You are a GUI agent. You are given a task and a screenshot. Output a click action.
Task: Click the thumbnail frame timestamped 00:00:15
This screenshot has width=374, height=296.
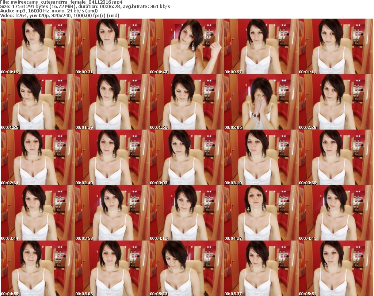[38, 46]
